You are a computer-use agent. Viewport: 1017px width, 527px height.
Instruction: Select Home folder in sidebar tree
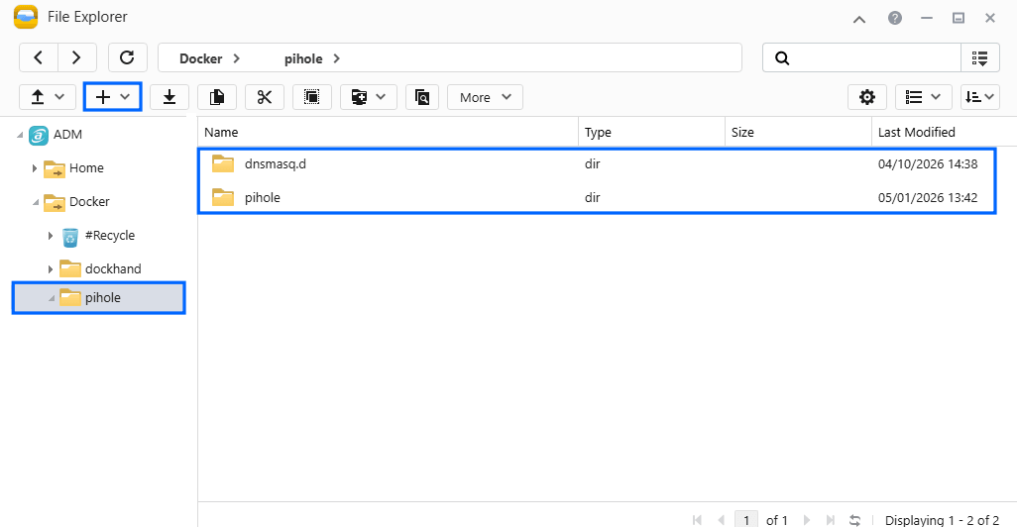click(x=86, y=167)
